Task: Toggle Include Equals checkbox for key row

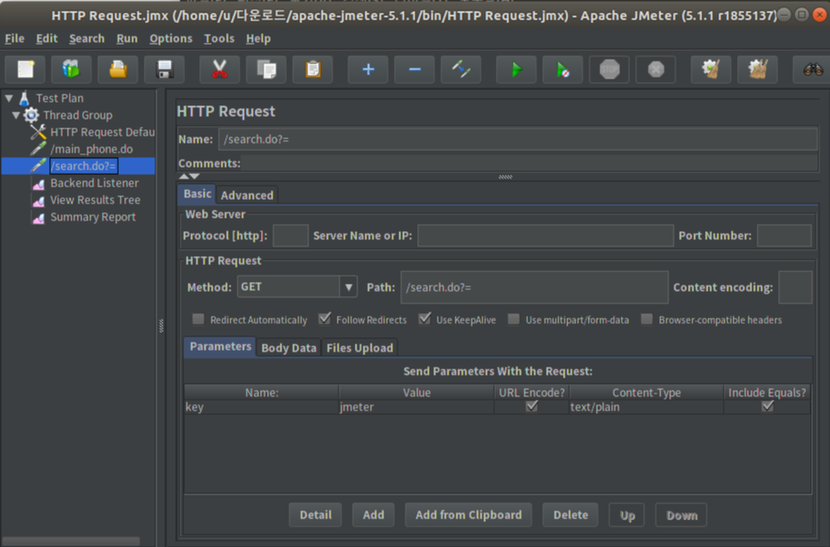Action: click(767, 406)
